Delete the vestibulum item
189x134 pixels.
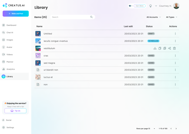coord(174,48)
